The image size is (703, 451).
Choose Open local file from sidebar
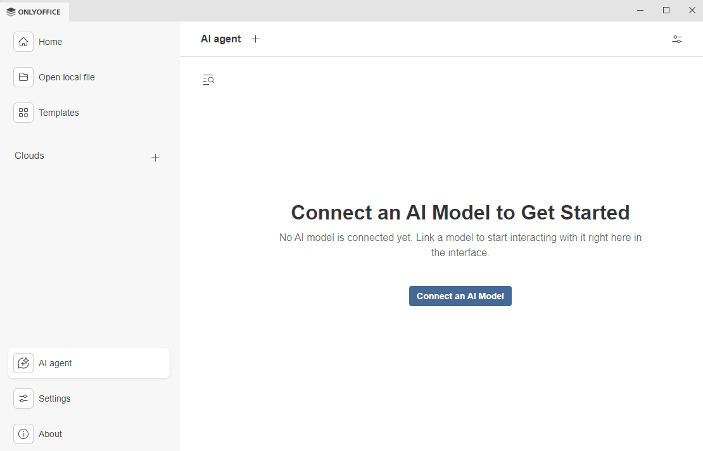coord(66,77)
